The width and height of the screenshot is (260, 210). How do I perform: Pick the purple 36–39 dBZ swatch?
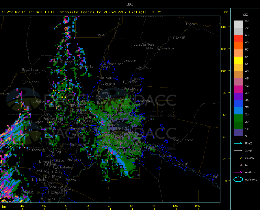coord(238,96)
